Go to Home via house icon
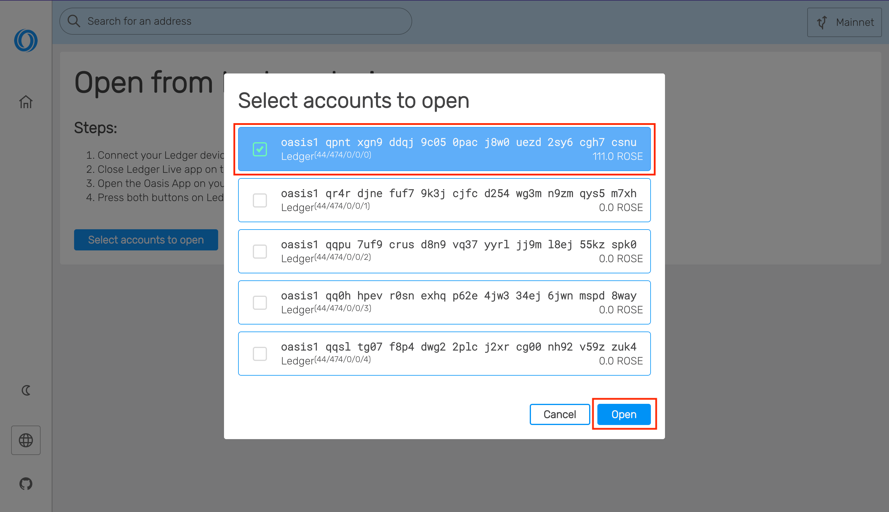Screen dimensions: 889x512 (x=26, y=102)
